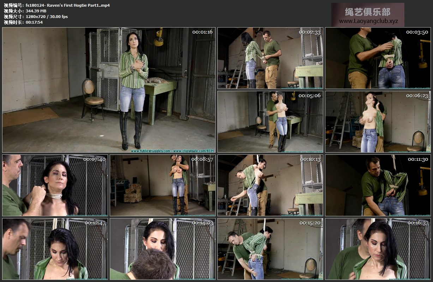Open the 00:03:50 thumbnail
This screenshot has width=433, height=282.
378,58
